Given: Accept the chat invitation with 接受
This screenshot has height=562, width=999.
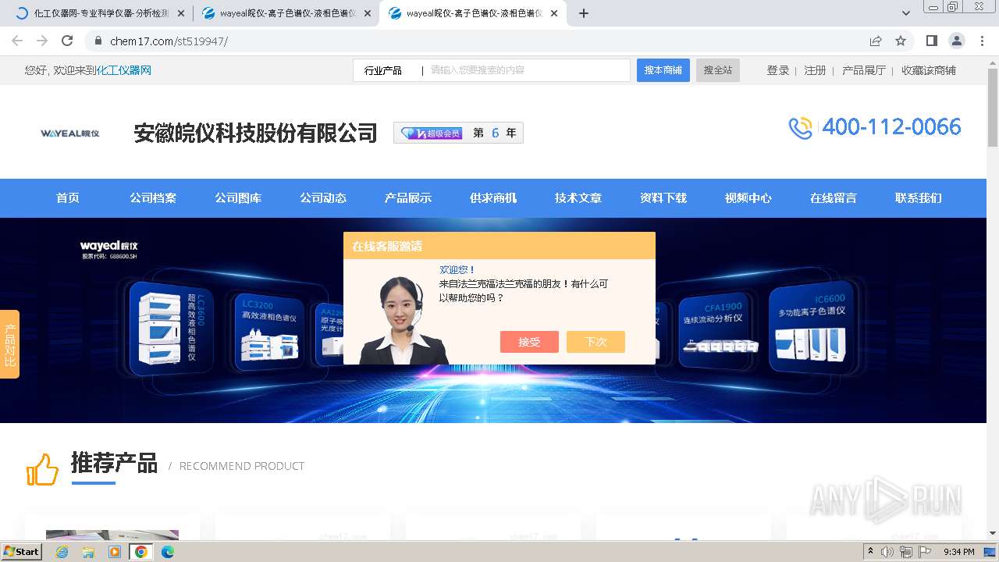Looking at the screenshot, I should (529, 342).
